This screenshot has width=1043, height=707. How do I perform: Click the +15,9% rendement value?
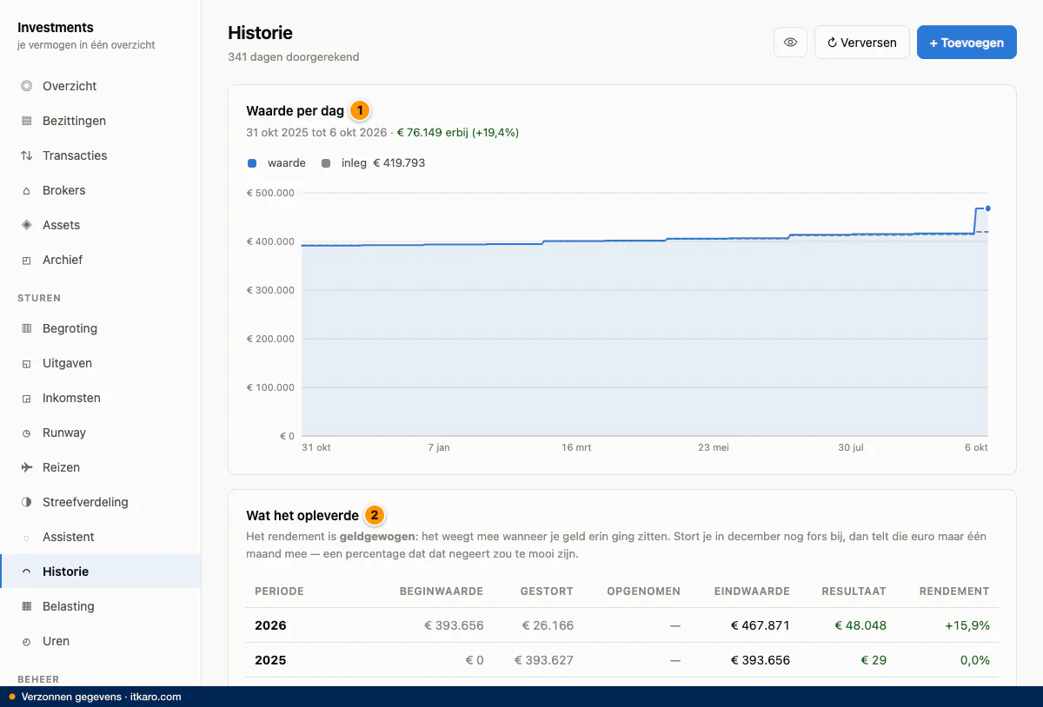(967, 625)
